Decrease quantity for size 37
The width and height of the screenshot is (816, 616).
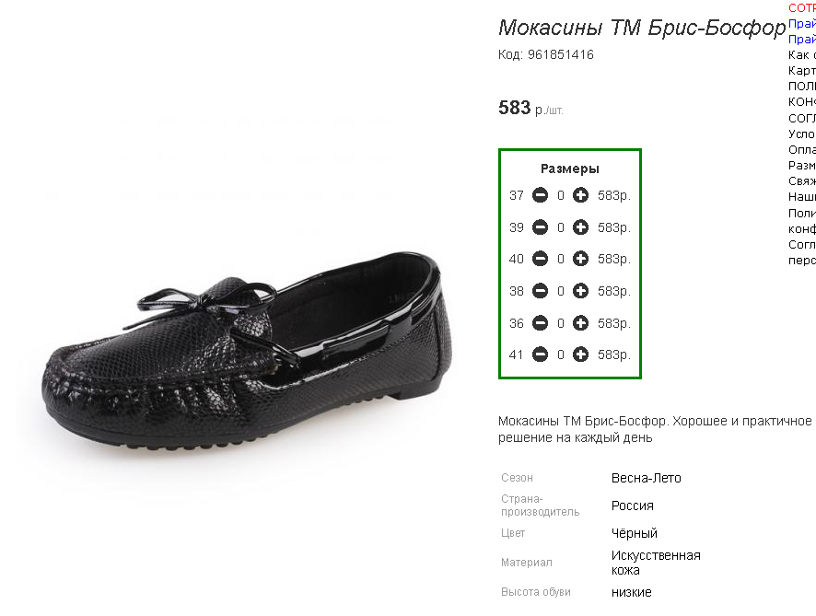point(541,195)
